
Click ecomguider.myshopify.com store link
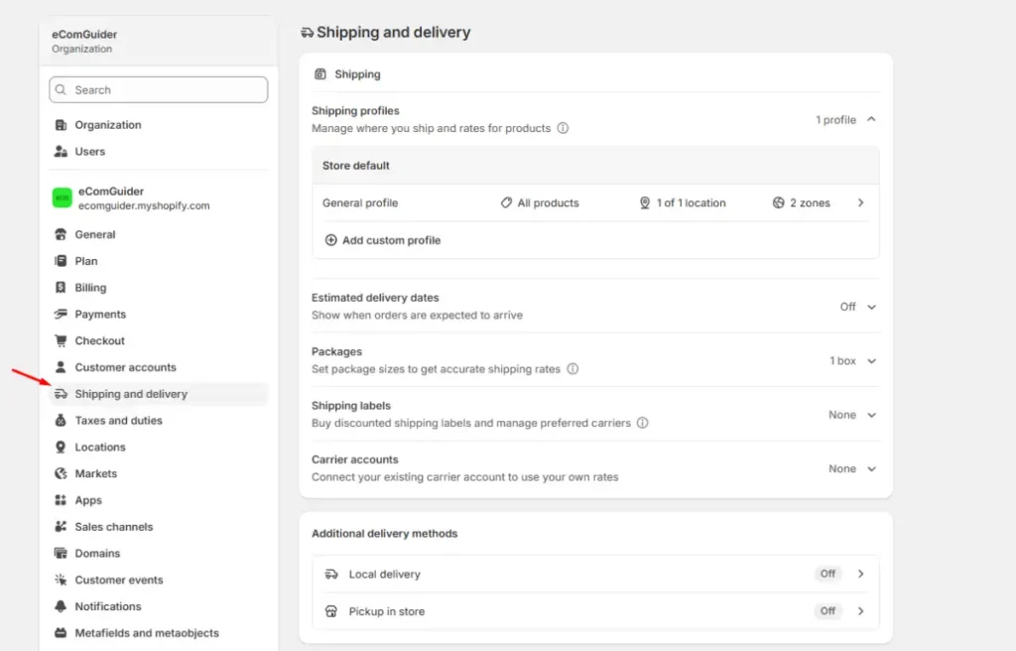(x=144, y=205)
